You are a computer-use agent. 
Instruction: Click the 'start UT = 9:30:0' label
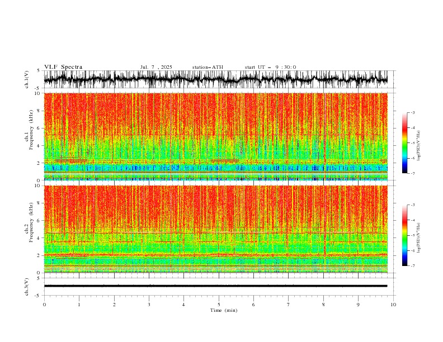point(270,67)
